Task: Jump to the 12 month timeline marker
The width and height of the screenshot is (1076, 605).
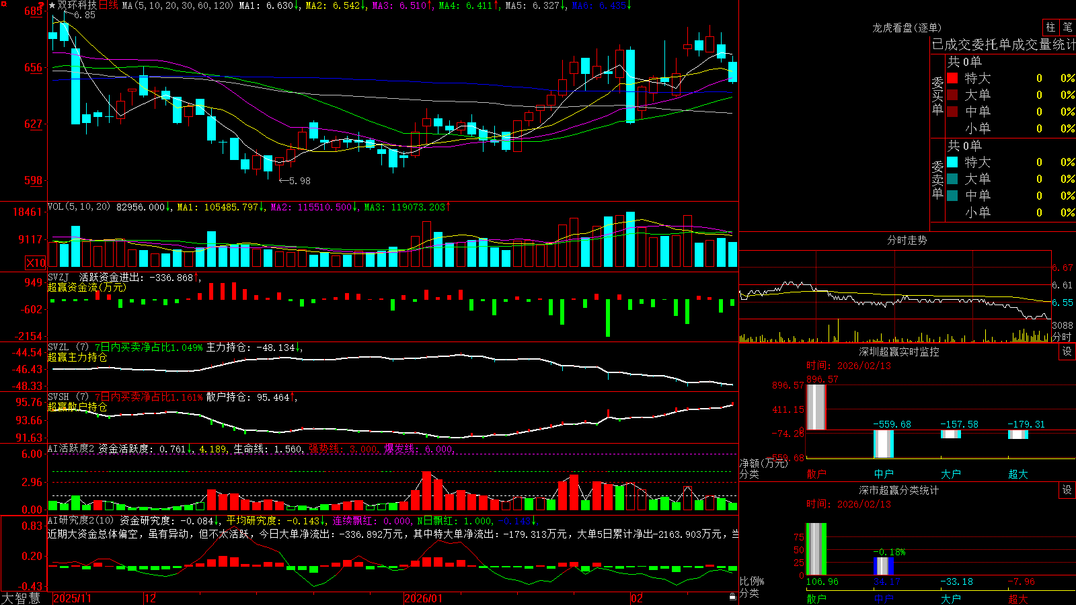Action: [151, 598]
